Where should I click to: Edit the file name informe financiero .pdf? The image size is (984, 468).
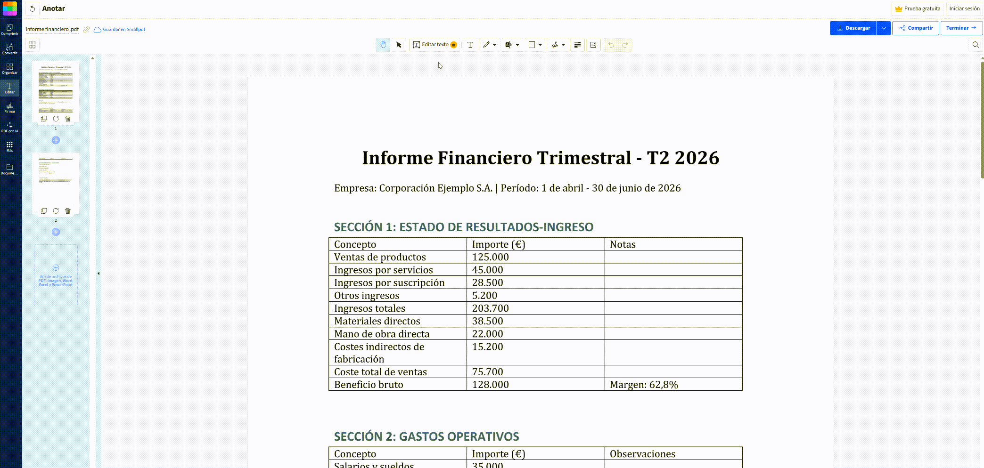pos(52,29)
